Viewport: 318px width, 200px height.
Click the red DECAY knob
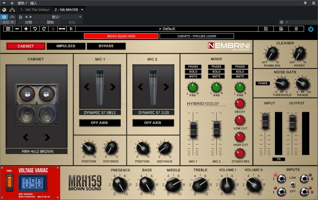click(240, 103)
